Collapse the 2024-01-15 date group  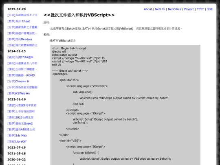[x=17, y=51]
